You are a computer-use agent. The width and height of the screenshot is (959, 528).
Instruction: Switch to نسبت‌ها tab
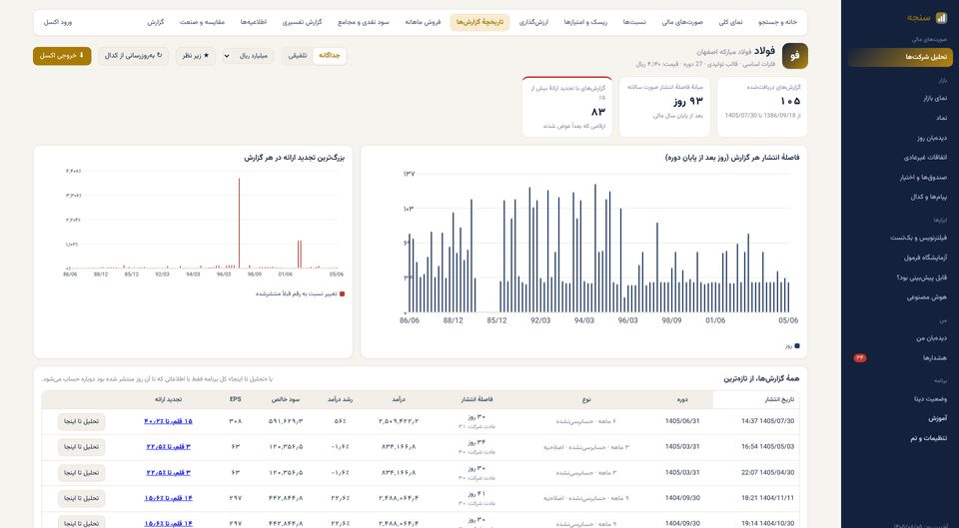click(634, 22)
